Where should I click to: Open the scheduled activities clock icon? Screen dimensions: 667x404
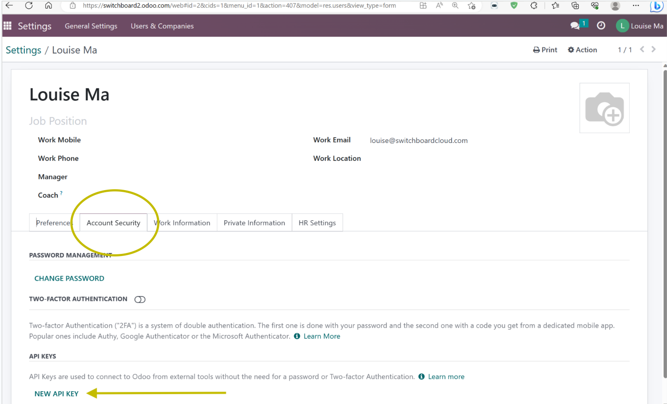pyautogui.click(x=601, y=26)
